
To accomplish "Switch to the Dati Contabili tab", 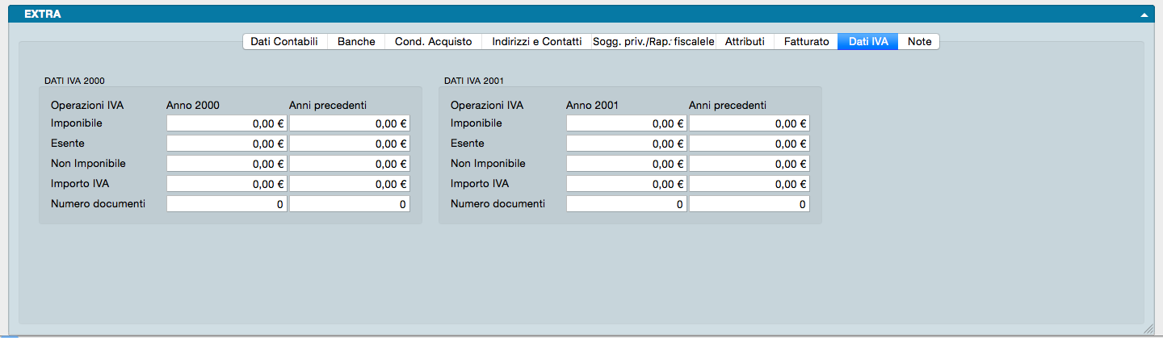I will [284, 41].
